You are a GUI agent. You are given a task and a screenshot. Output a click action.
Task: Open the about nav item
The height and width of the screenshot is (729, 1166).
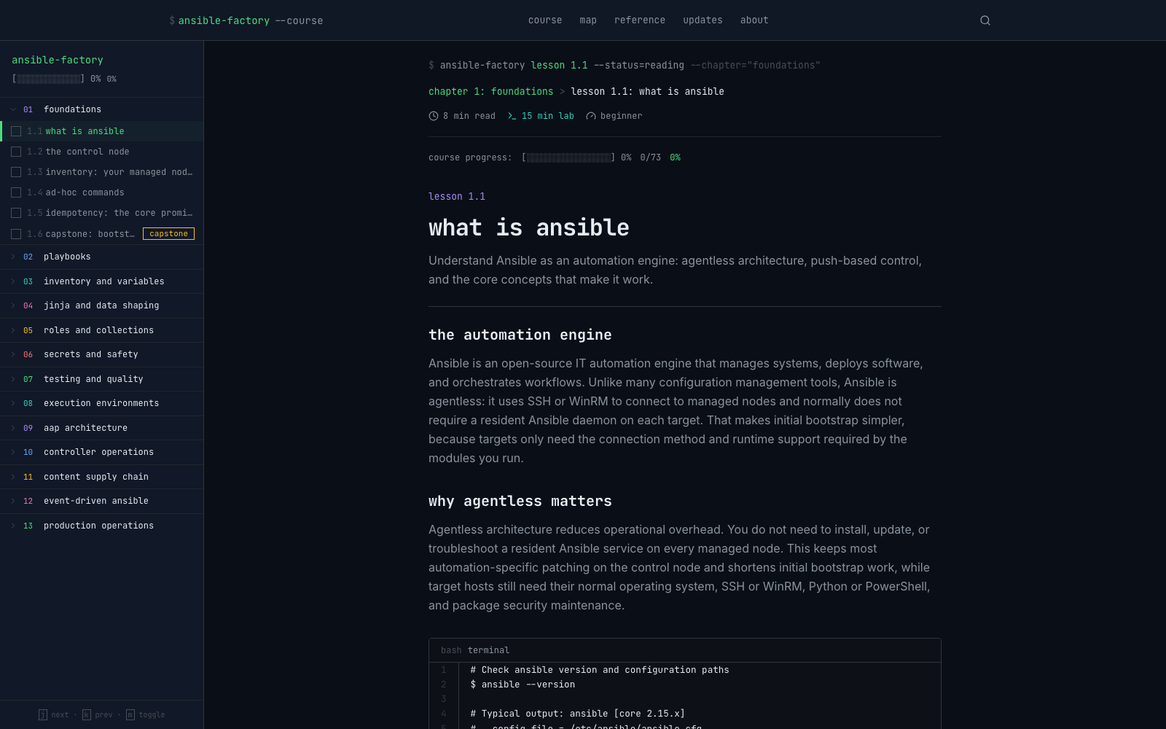tap(754, 20)
